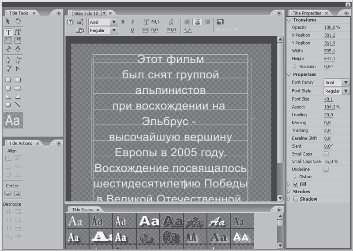This screenshot has width=353, height=251.
Task: Apply the first style in Title Styles
Action: [x=77, y=221]
